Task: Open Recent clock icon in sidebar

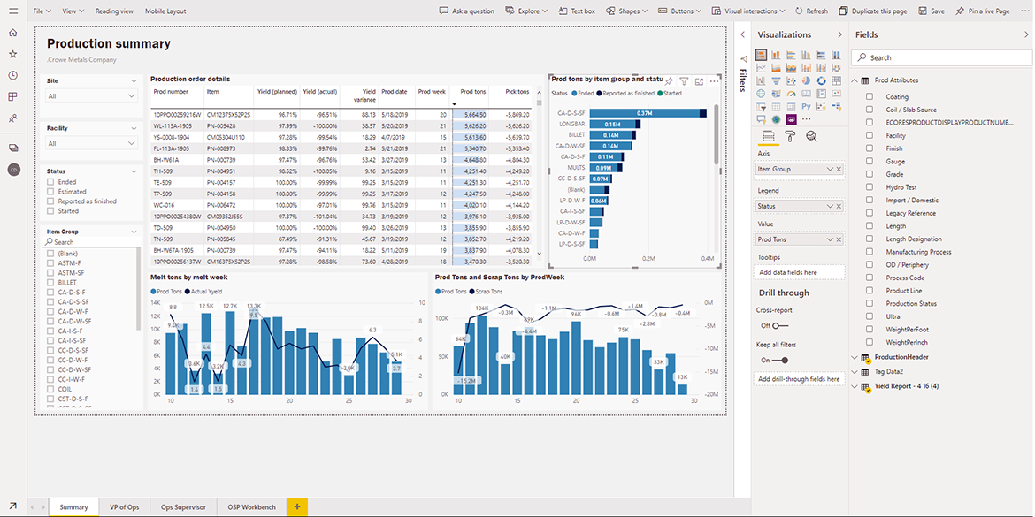Action: pos(12,75)
